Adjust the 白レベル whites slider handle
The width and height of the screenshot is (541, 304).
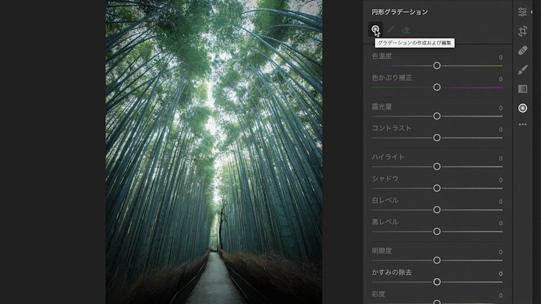(437, 210)
